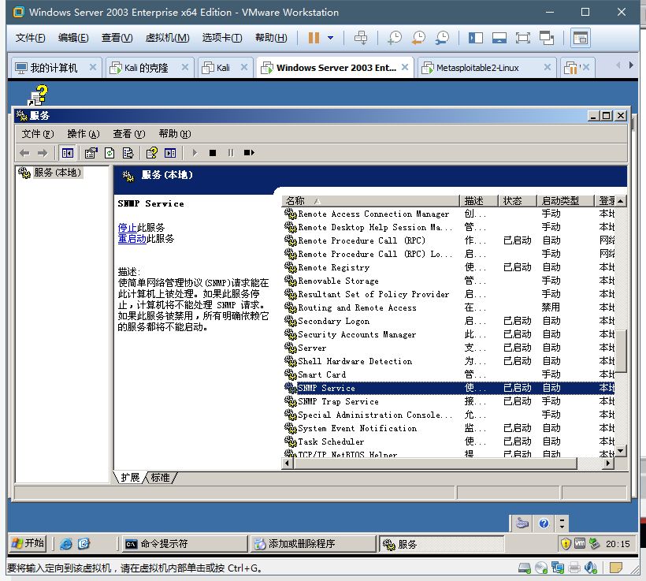Switch to the 标准 view tab
646x581 pixels.
(x=160, y=478)
